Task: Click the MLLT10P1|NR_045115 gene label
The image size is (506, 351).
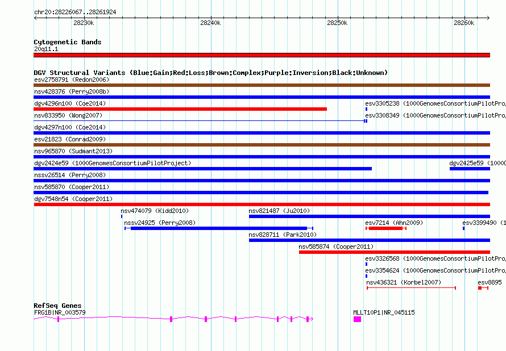Action: [384, 312]
